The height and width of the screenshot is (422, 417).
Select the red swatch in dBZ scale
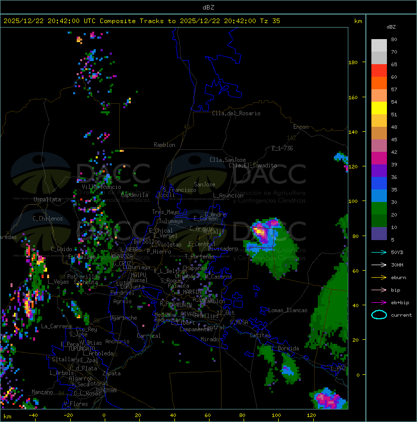[x=379, y=71]
